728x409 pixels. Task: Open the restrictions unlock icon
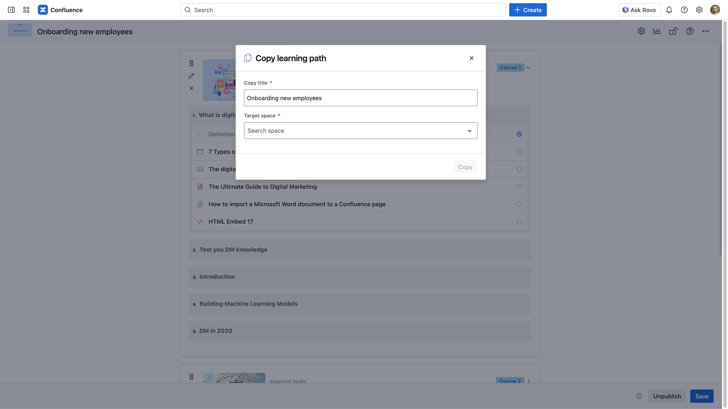[673, 31]
